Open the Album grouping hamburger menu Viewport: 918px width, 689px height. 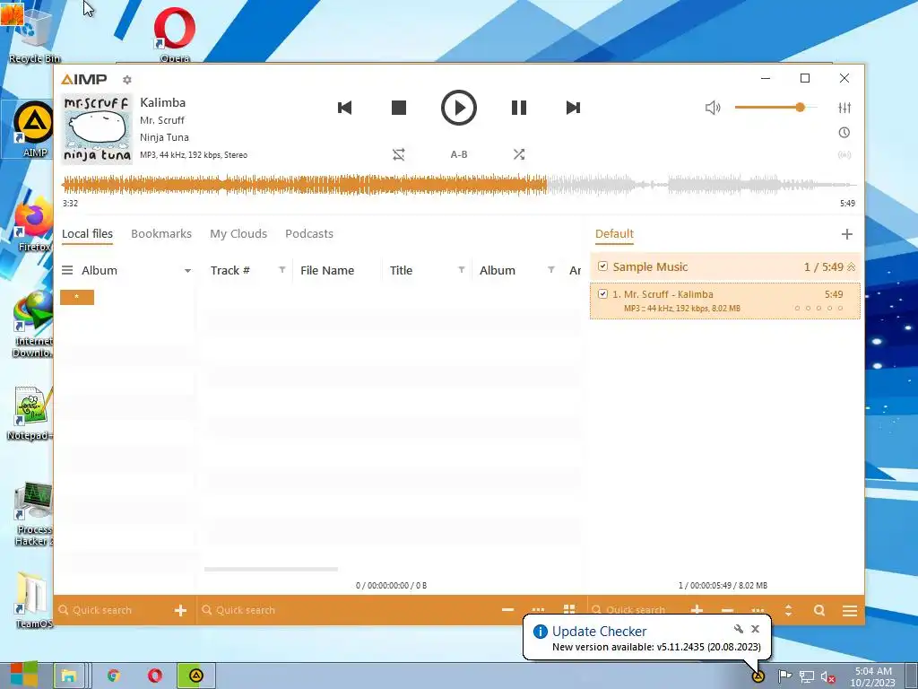[x=67, y=270]
